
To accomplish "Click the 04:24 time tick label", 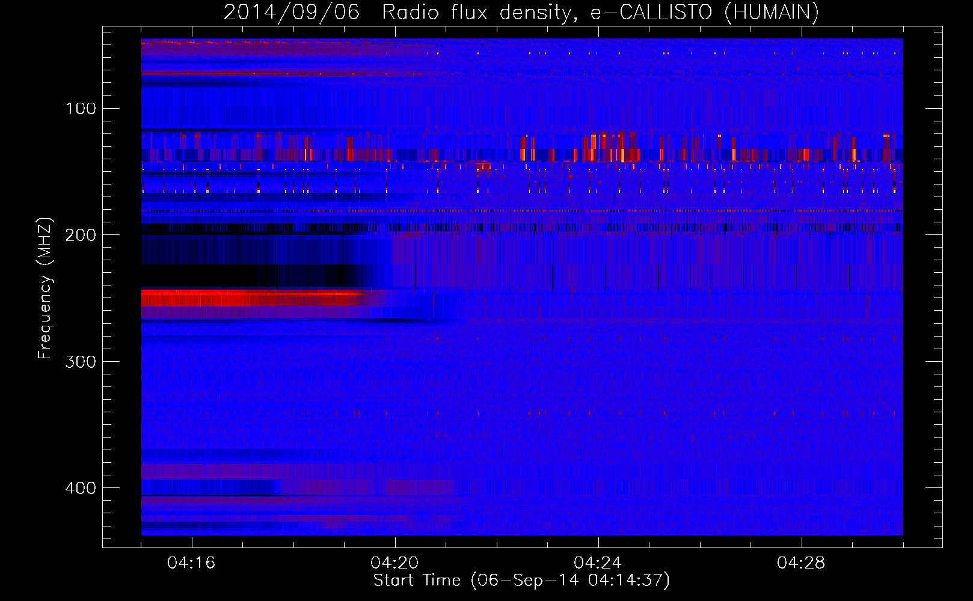I will coord(598,563).
